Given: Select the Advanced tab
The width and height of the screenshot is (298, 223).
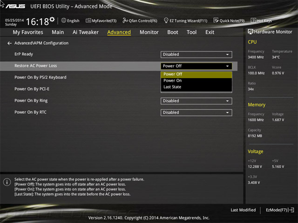Looking at the screenshot, I should click(x=119, y=32).
